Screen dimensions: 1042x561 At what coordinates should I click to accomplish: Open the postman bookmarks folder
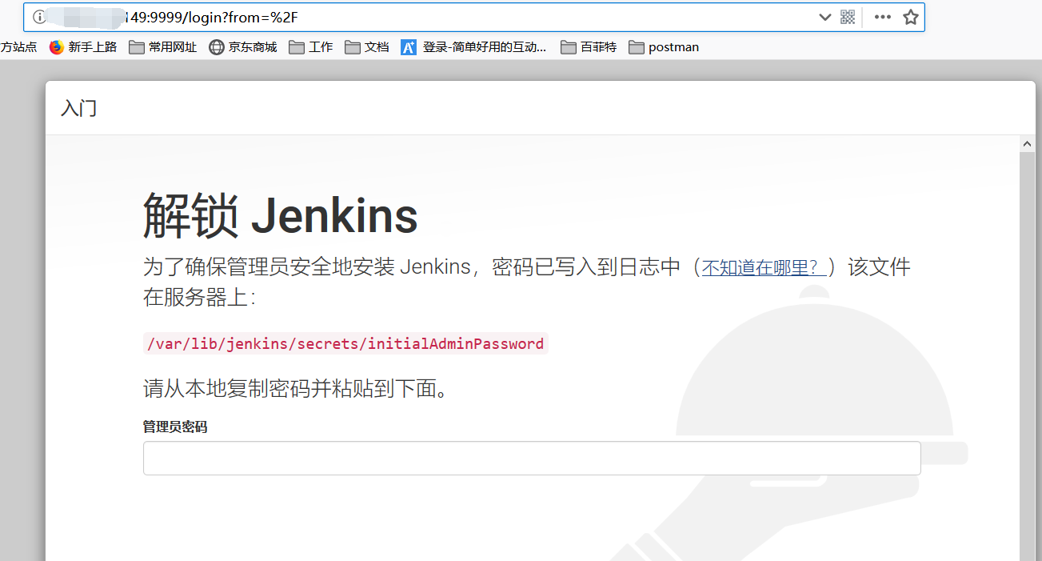click(664, 47)
